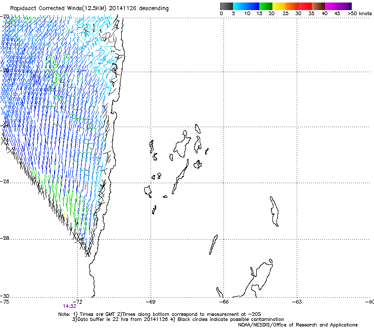Click the "-20" latitude axis label
The height and width of the screenshot is (328, 374).
pos(5,16)
